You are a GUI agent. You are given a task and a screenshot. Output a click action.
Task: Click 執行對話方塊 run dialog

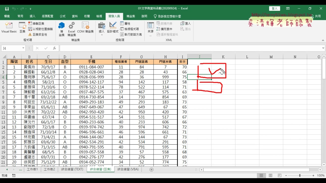point(131,35)
